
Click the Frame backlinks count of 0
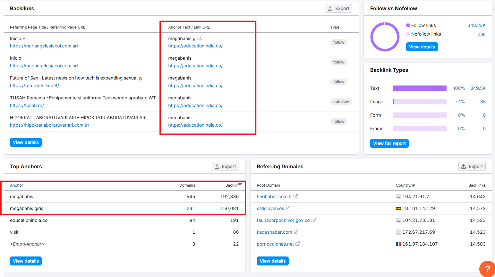point(484,129)
